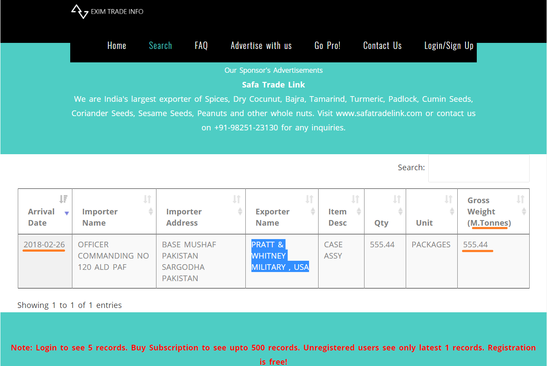
Task: Click the Our Sponsor's Advertisements label
Action: 273,70
